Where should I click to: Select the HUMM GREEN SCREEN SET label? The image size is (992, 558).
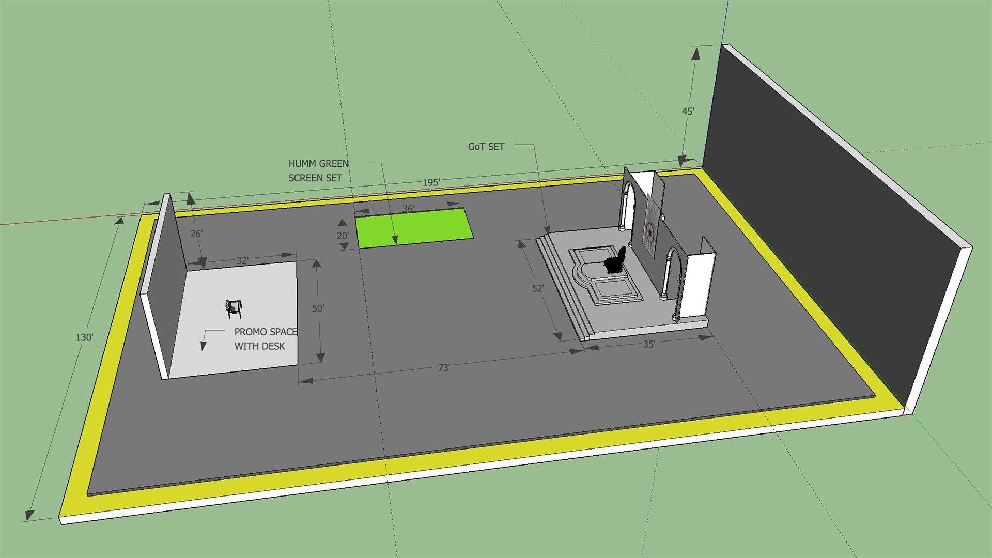tap(318, 171)
